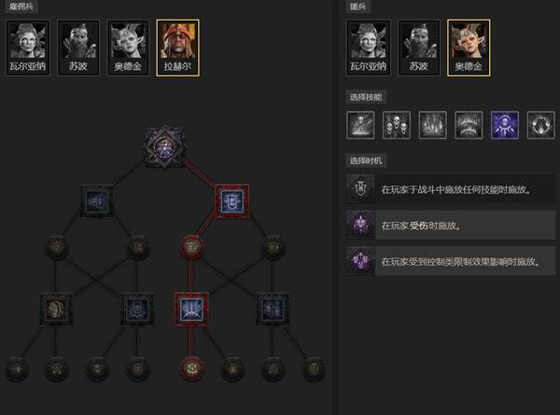Choose 苏波 in the reinforcement panel
Screen dimensions: 560x415
coord(418,48)
